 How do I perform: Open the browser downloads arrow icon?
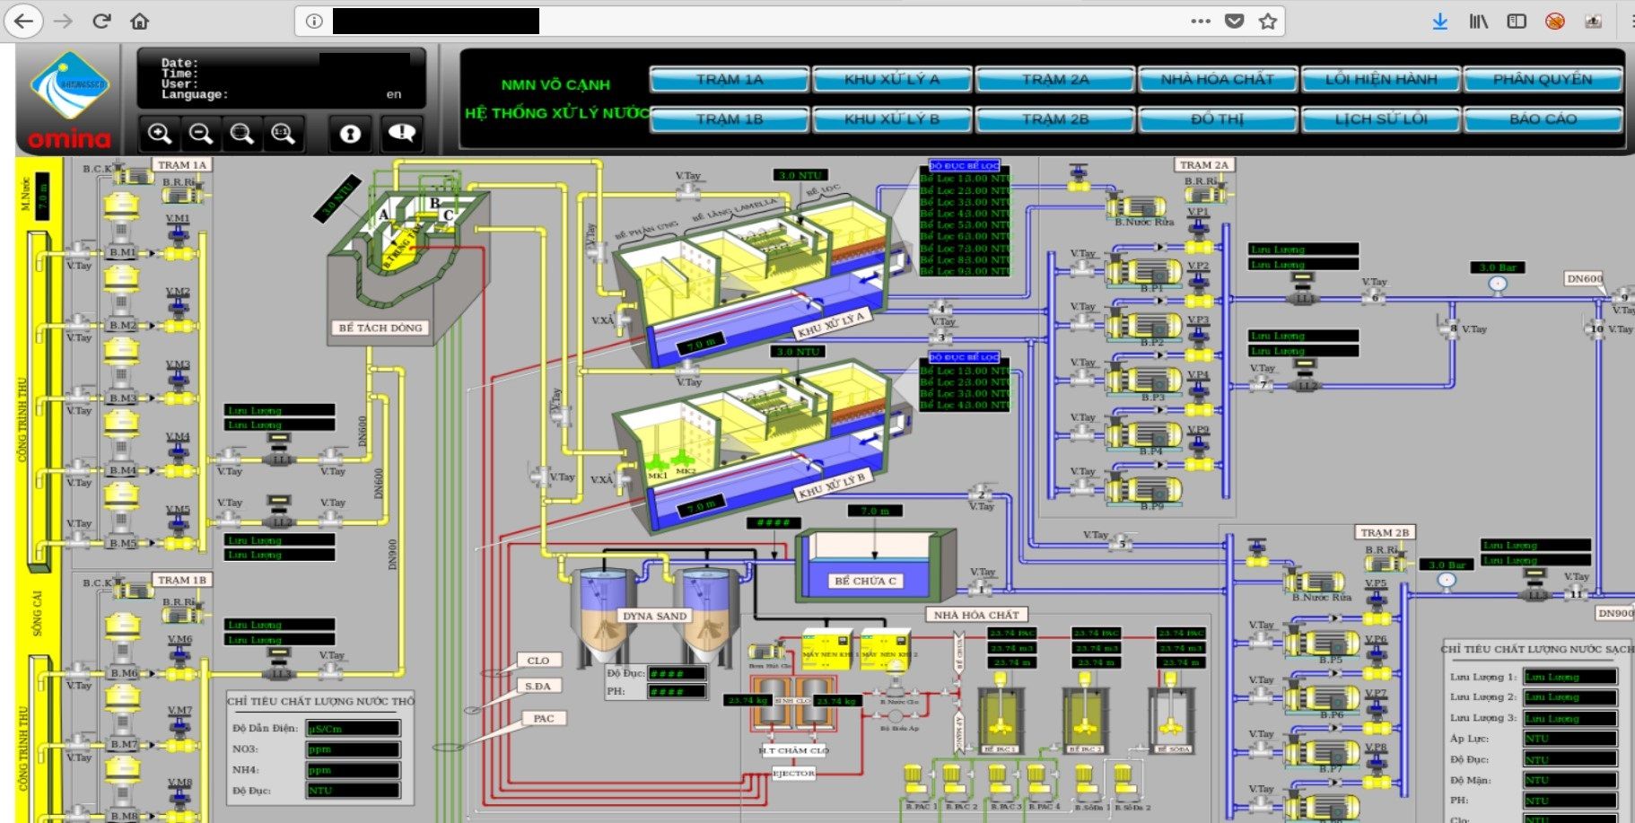click(x=1439, y=22)
